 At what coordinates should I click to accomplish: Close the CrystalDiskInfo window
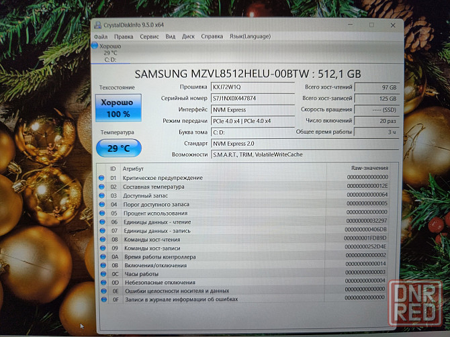[393, 26]
